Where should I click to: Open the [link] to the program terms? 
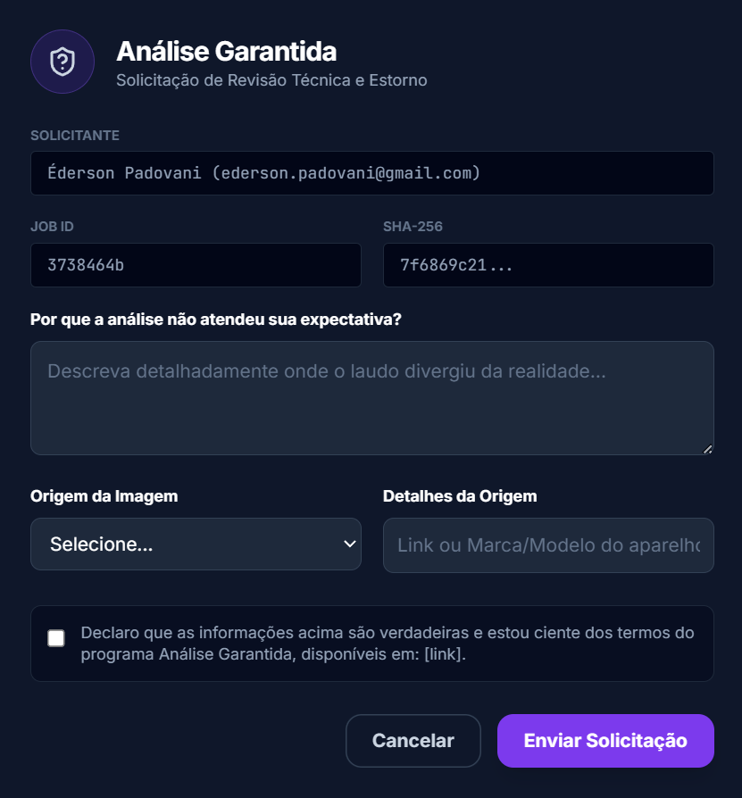pos(445,653)
